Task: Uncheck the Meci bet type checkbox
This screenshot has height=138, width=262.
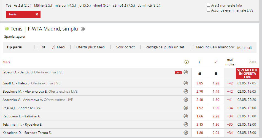Action: point(53,47)
